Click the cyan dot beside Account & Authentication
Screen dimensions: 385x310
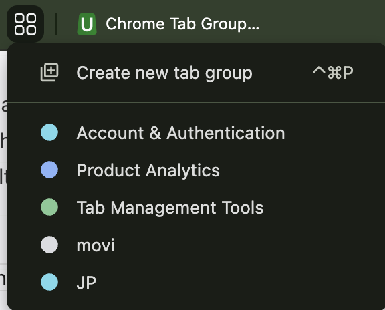coord(49,132)
